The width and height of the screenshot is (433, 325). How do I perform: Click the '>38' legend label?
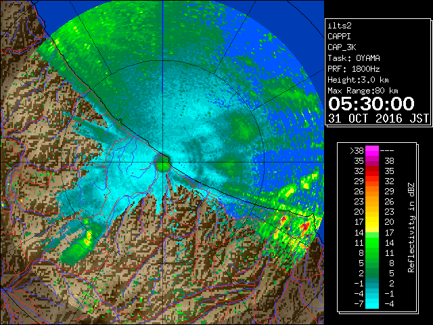(357, 150)
